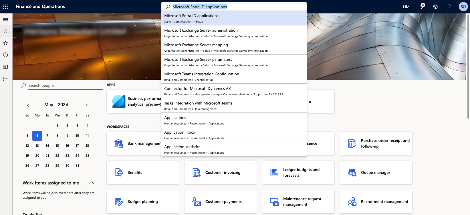Open Customer payments workspace tile
This screenshot has width=470, height=215.
pos(221,202)
